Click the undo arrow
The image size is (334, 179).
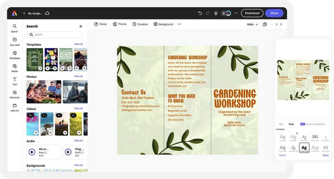point(200,13)
